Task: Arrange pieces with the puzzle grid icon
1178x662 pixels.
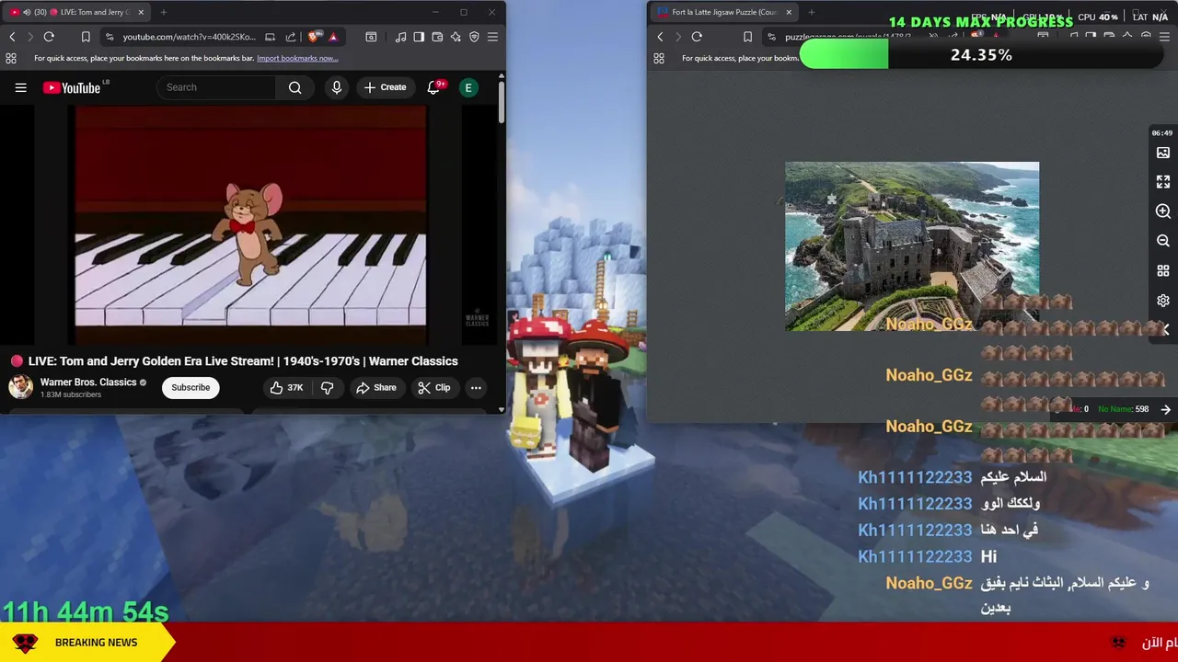Action: tap(1163, 271)
